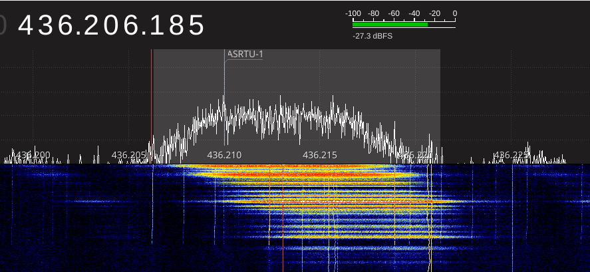Screen dimensions: 590x272
Task: Tune to the 436.205 axis label
Action: (x=128, y=155)
